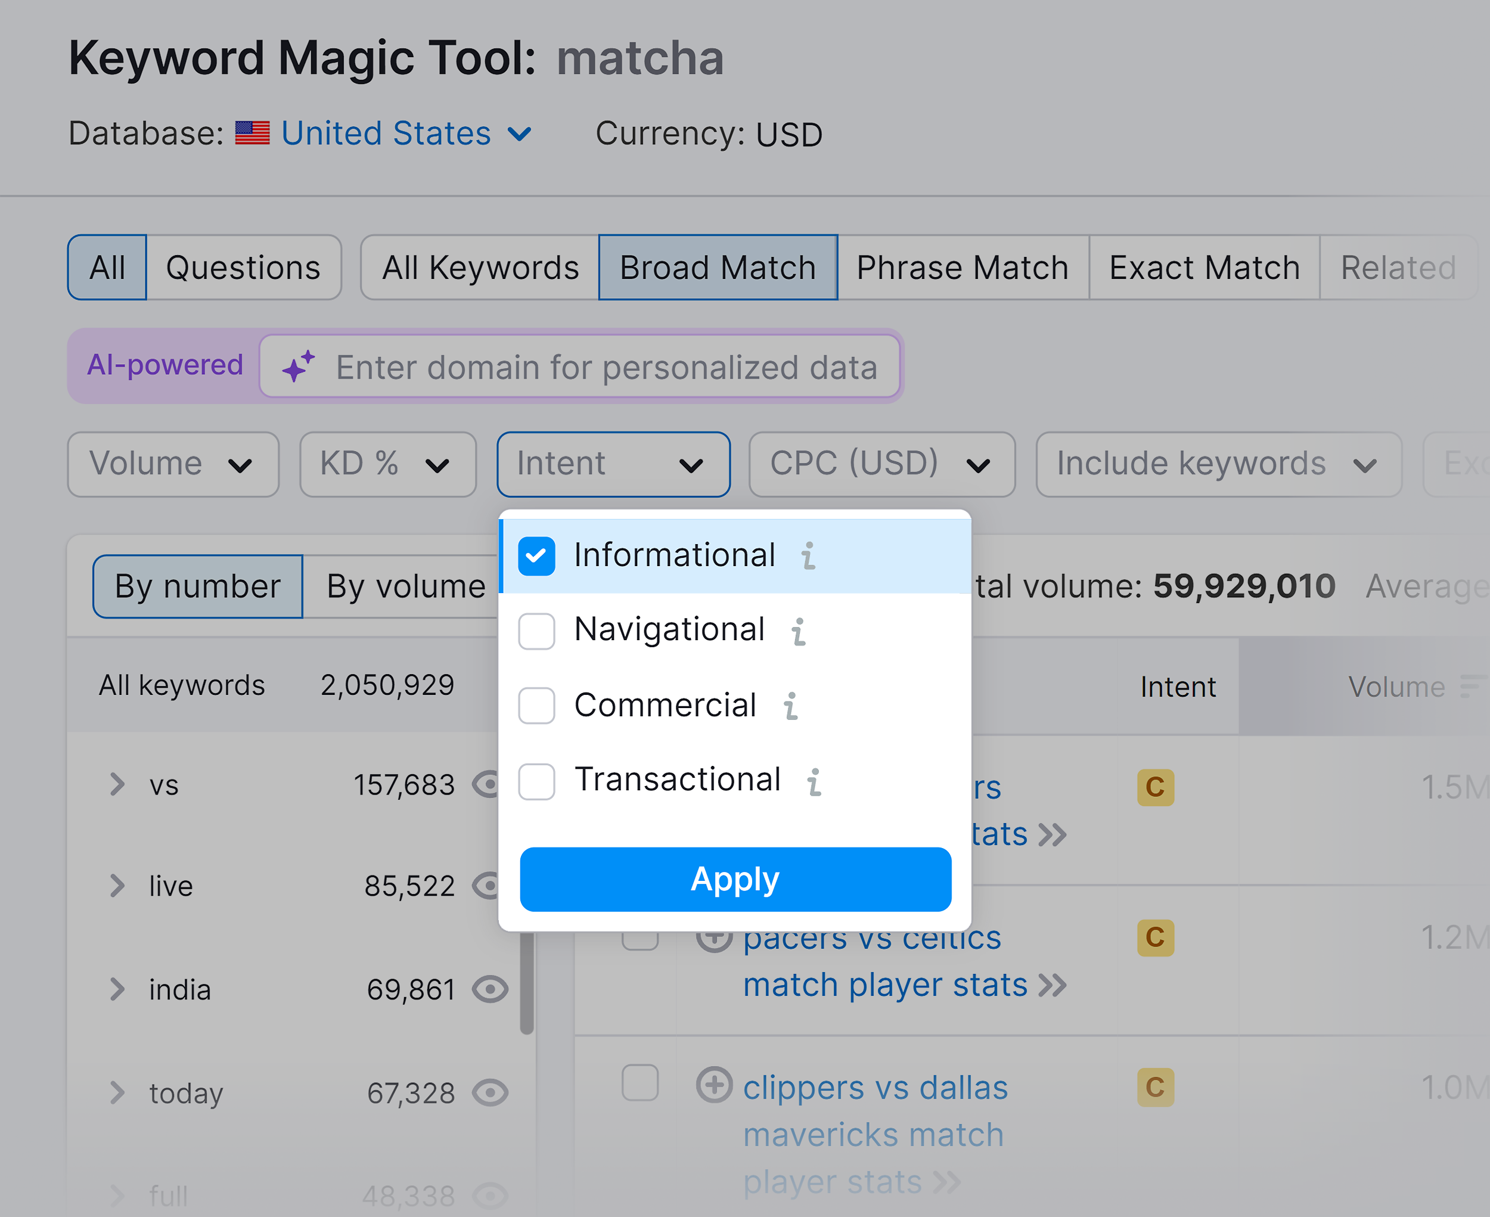Viewport: 1490px width, 1217px height.
Task: Click the Commercial intent "C" badge
Action: pyautogui.click(x=1155, y=787)
